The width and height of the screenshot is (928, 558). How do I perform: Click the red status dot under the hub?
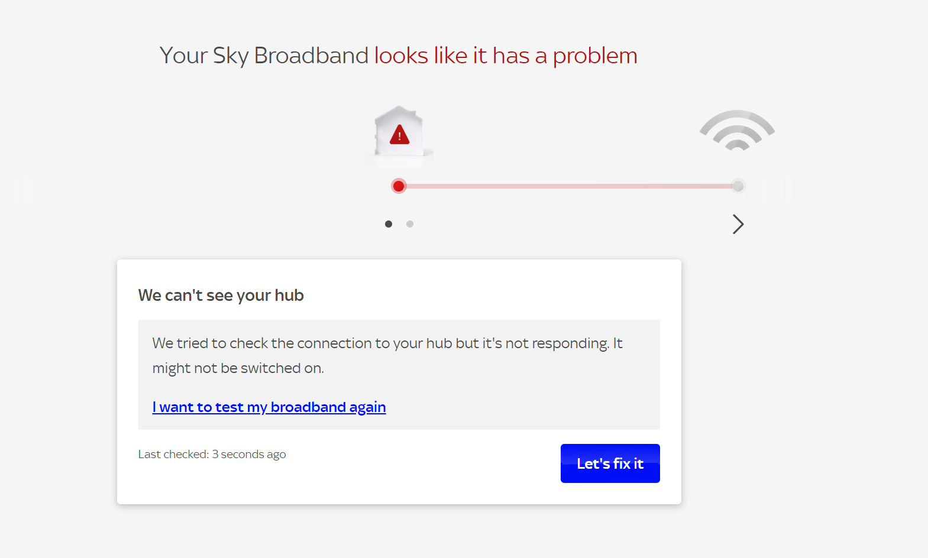point(399,186)
